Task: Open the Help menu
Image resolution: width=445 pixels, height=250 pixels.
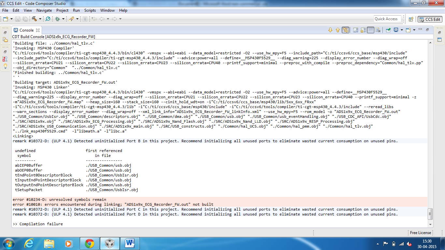Action: point(123,10)
